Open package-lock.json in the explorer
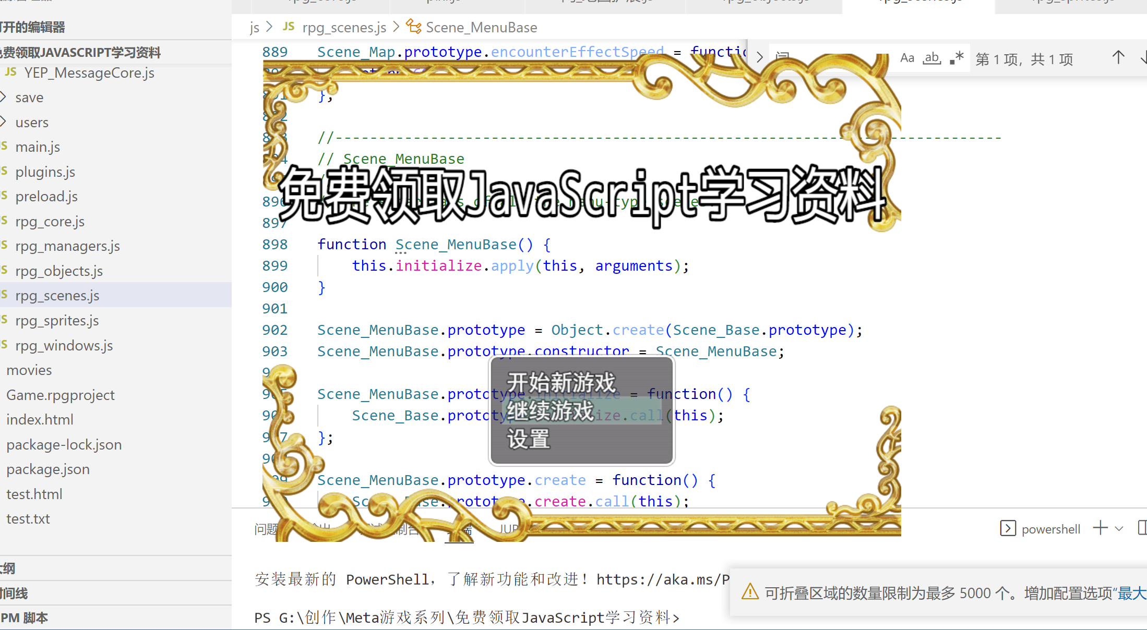 [64, 444]
